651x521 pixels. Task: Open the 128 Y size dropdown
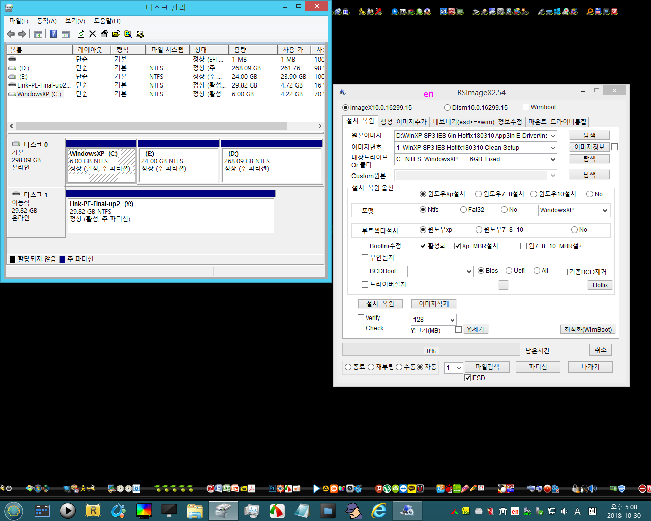coord(452,320)
